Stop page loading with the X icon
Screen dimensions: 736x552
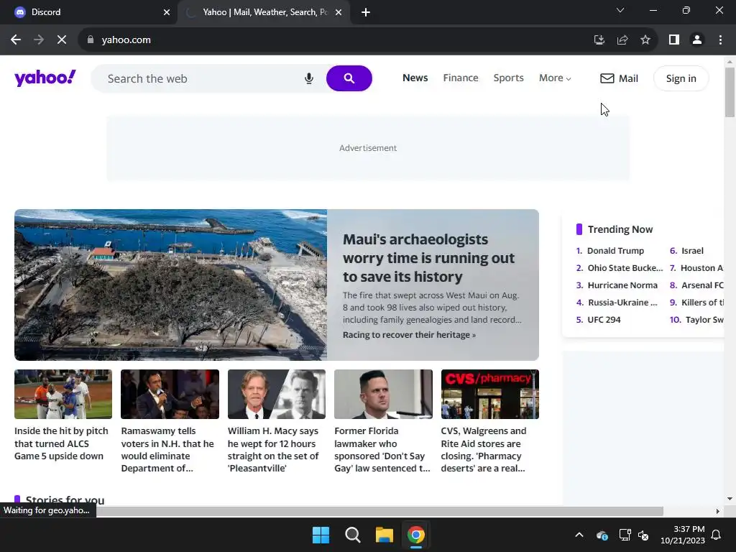[x=62, y=40]
